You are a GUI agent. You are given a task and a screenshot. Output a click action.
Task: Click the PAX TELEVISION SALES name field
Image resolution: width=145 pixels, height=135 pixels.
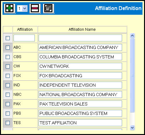click(x=80, y=104)
